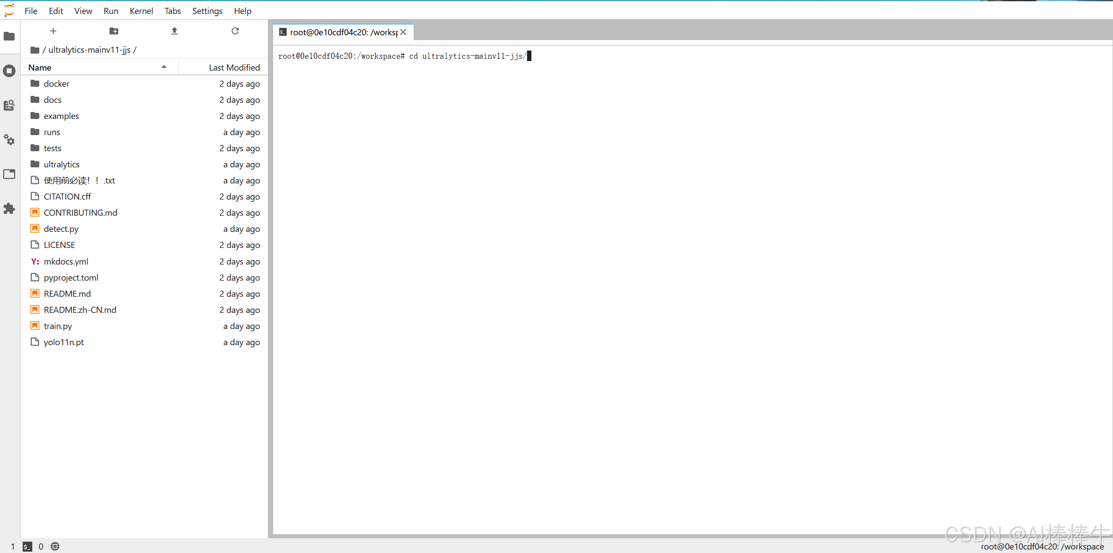Open Property Inspector gears icon
This screenshot has width=1113, height=553.
pos(9,139)
